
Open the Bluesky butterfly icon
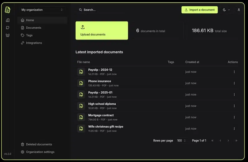[x=7, y=35]
